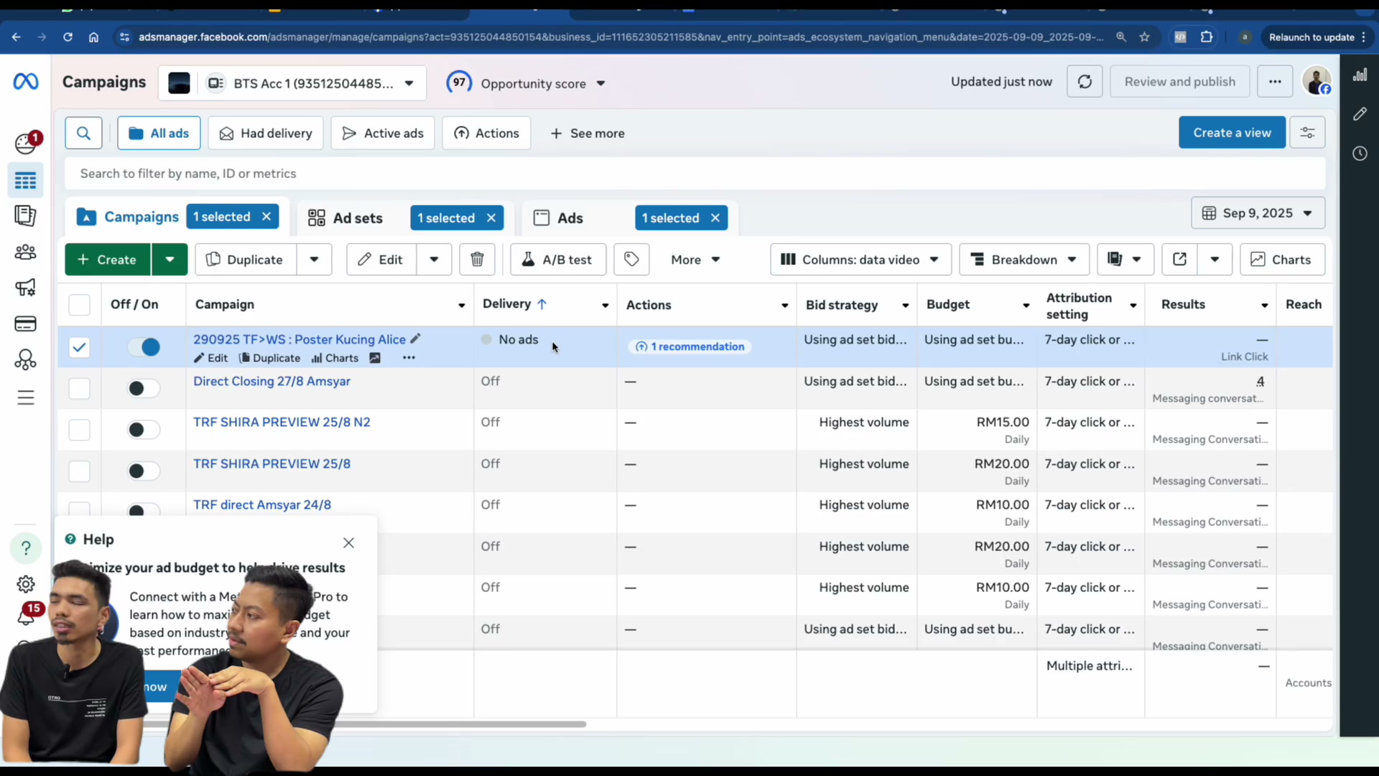Open the question mark help icon
The height and width of the screenshot is (776, 1379).
pos(26,549)
